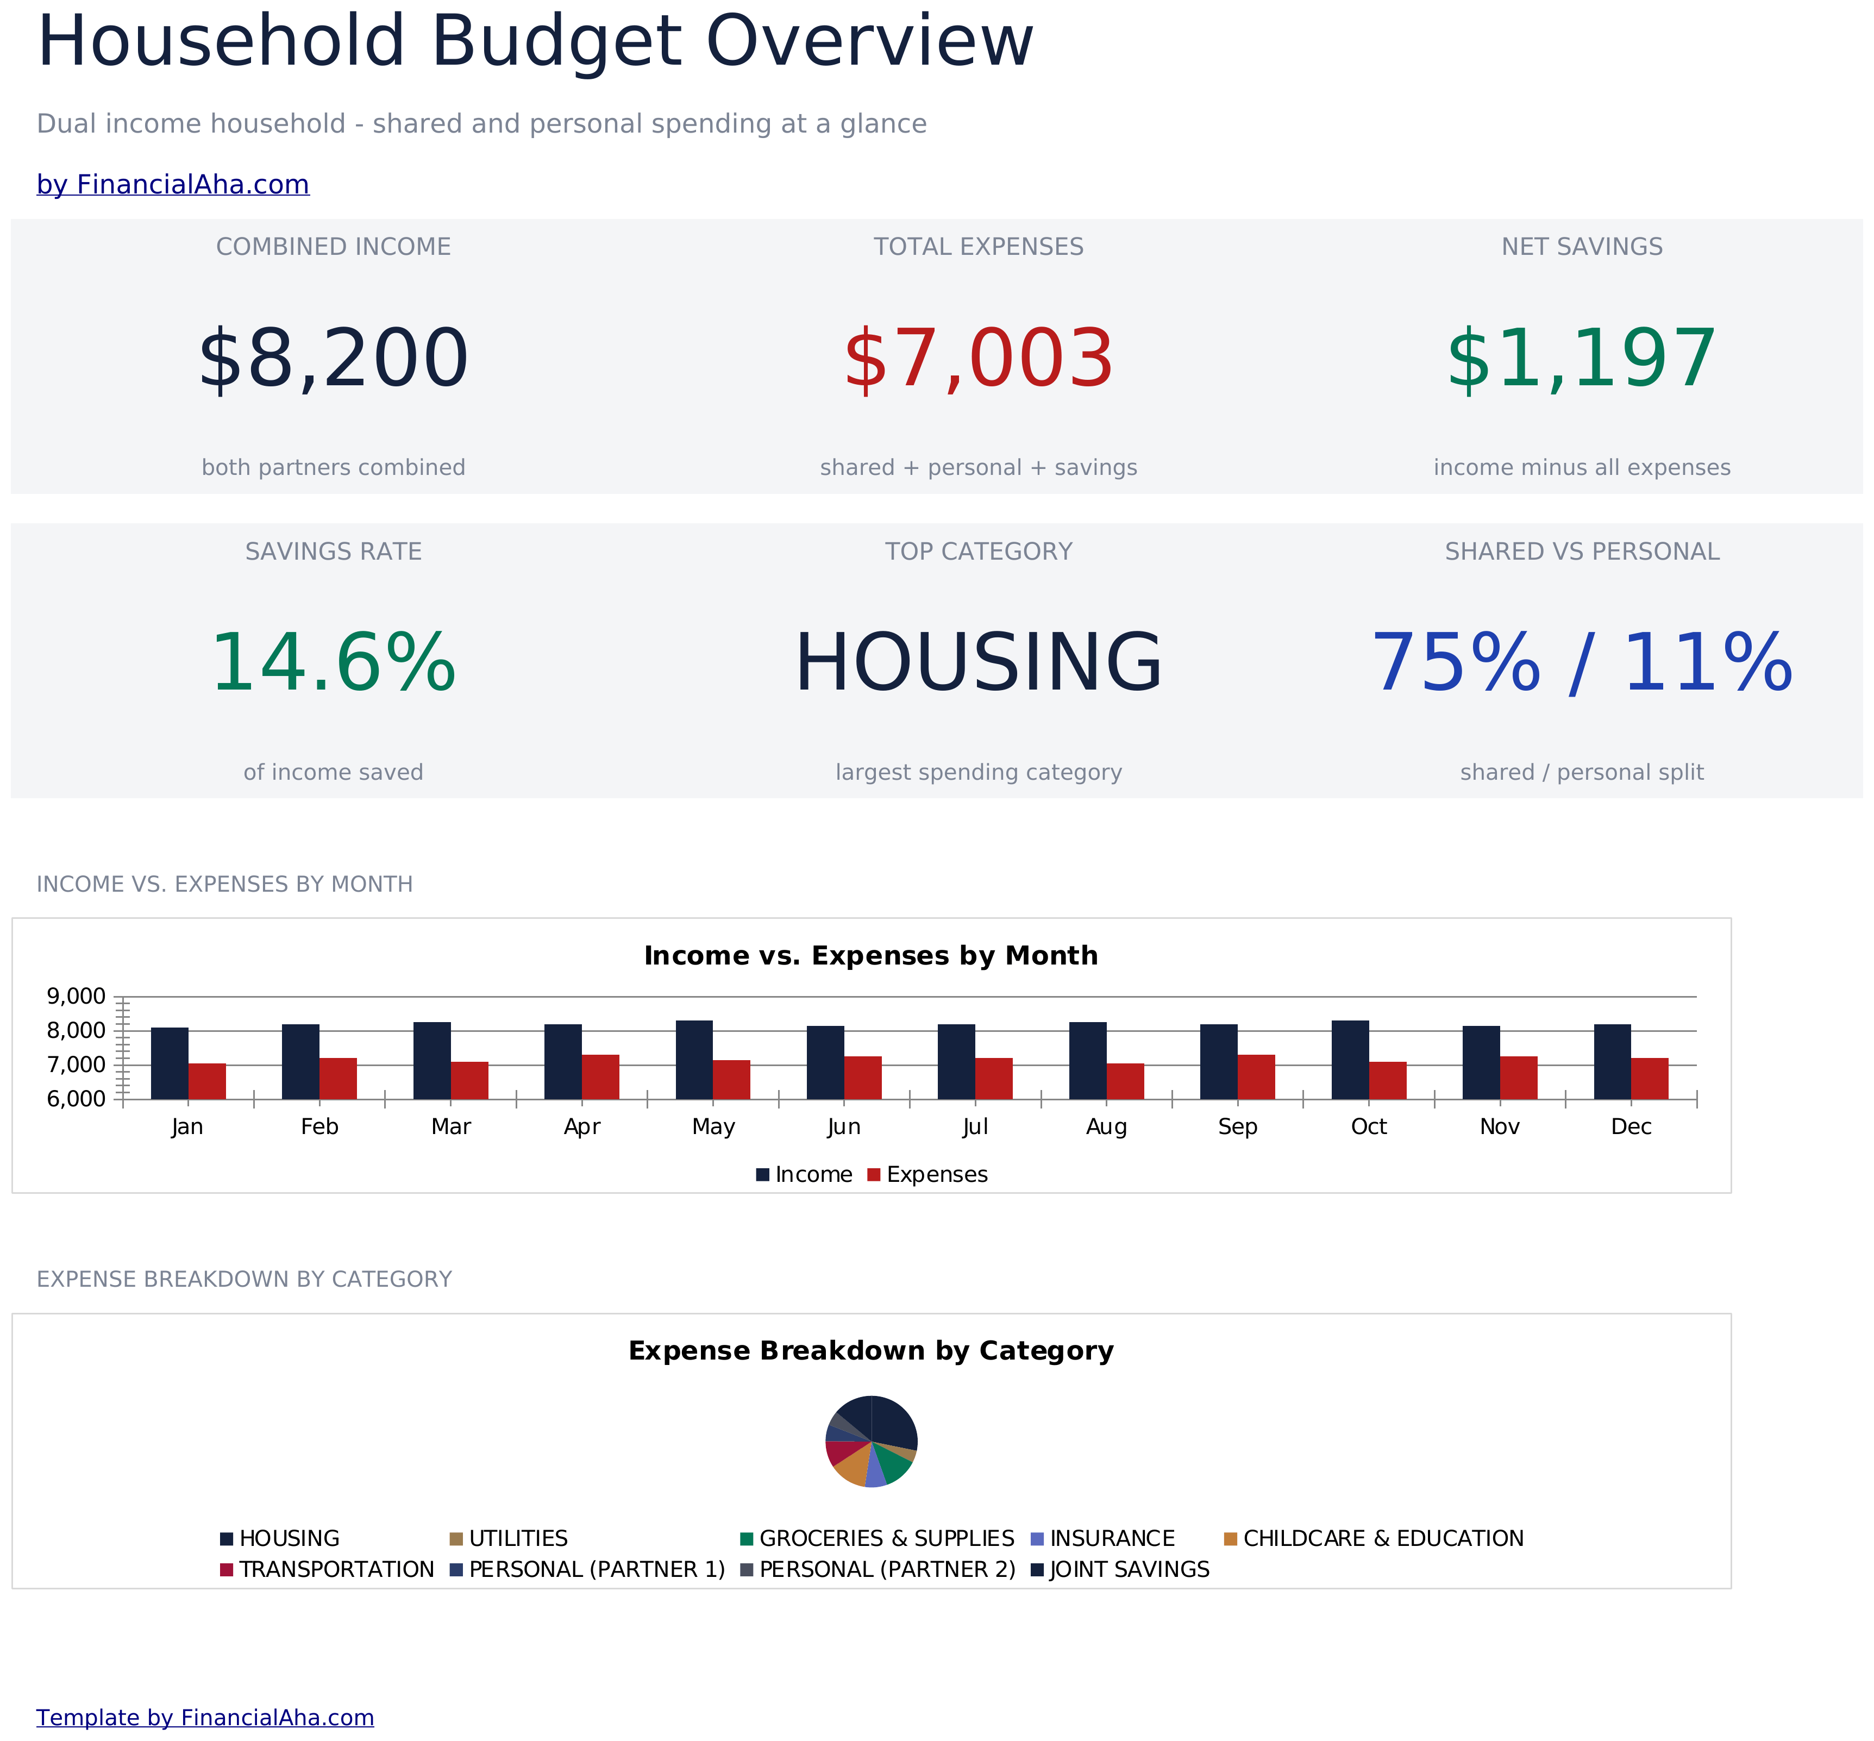The height and width of the screenshot is (1741, 1874).
Task: Click the UTILITIES legend color swatch
Action: tap(456, 1538)
